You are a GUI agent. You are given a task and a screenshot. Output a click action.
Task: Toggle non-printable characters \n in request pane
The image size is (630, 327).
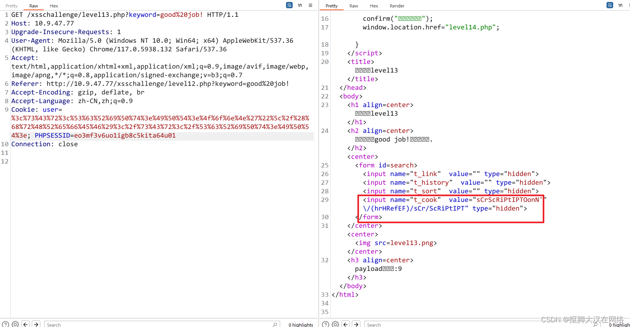point(300,5)
